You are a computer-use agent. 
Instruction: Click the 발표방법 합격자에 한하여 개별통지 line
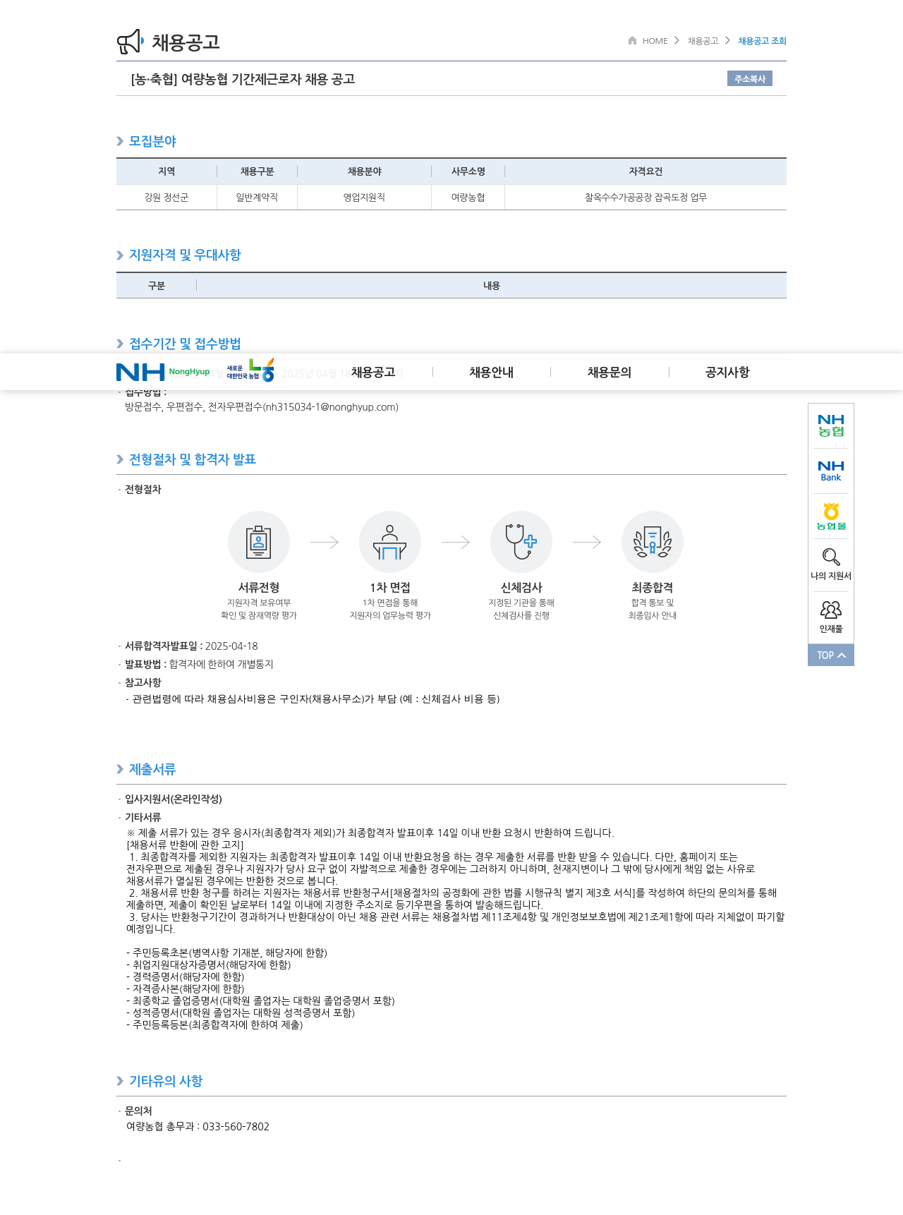pos(199,664)
